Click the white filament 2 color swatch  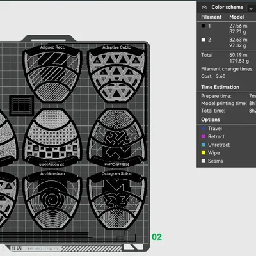coord(204,40)
